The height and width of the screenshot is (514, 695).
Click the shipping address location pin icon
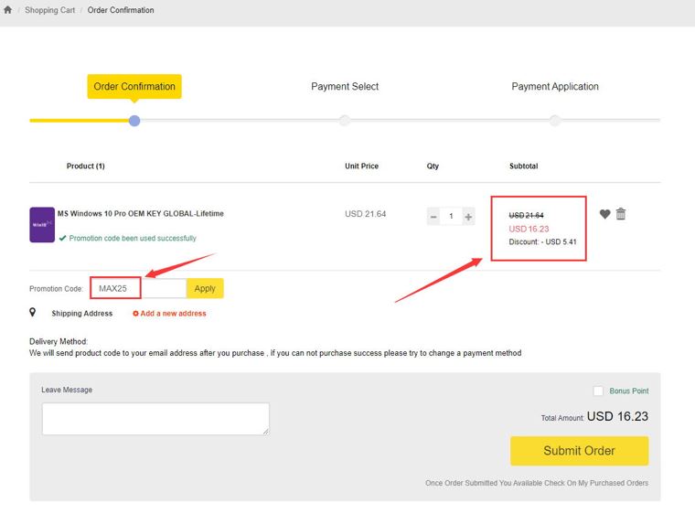(32, 312)
